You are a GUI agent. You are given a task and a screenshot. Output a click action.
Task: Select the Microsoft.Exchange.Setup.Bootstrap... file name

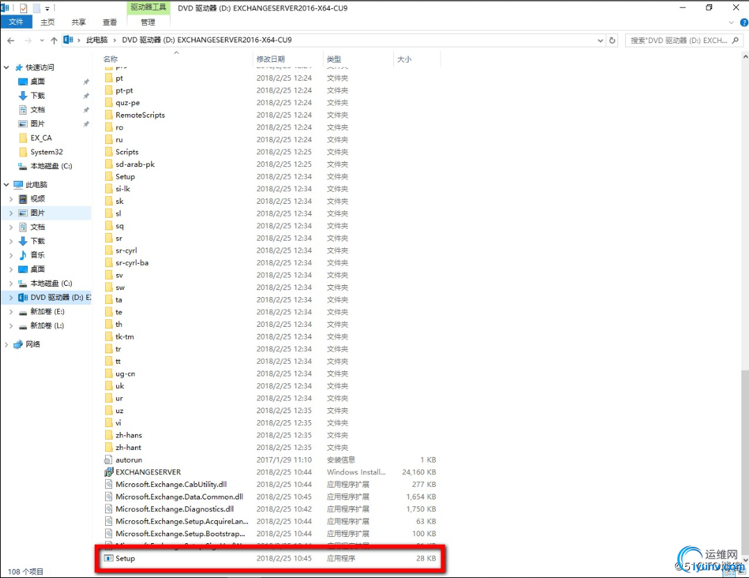(180, 533)
